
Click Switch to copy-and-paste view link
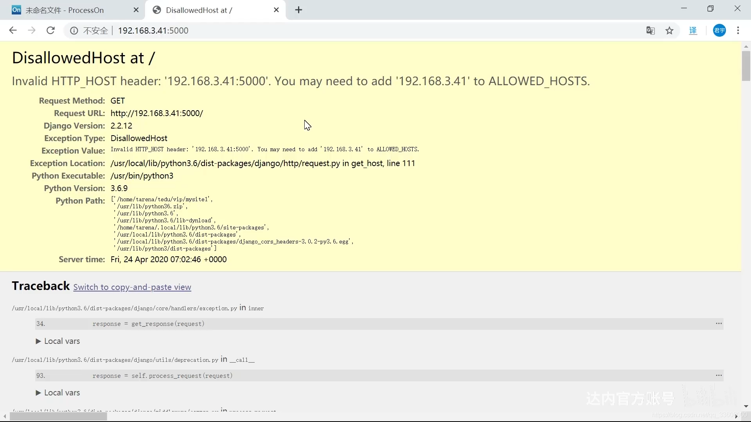[x=132, y=287]
